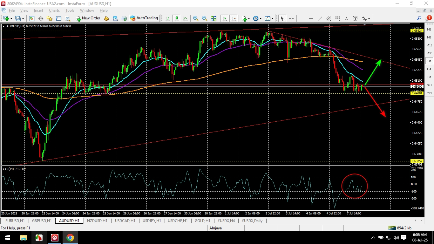Image resolution: width=434 pixels, height=244 pixels.
Task: Open the MetaEditor book icon
Action: 106,18
